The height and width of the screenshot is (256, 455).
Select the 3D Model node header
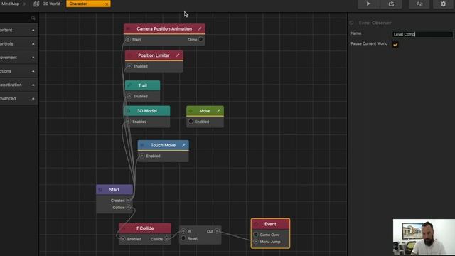click(x=147, y=111)
